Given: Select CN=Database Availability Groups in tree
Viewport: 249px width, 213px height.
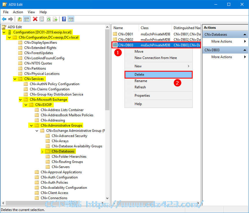Looking at the screenshot, I should tap(77, 146).
